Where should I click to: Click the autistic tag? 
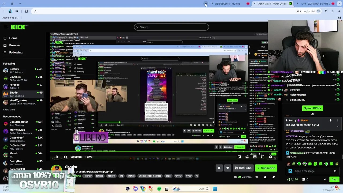[x=99, y=176]
